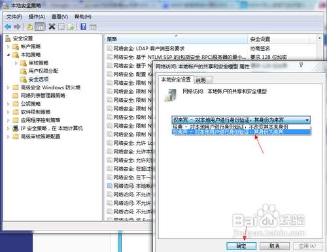Click the 取消 button
Image resolution: width=327 pixels, height=252 pixels.
click(275, 246)
